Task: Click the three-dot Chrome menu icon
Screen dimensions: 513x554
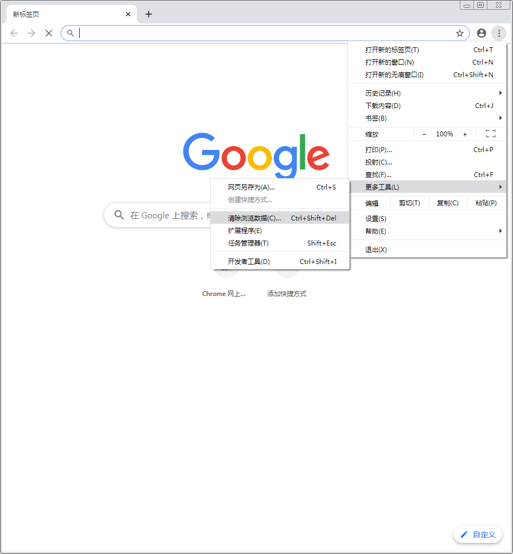Action: coord(499,33)
